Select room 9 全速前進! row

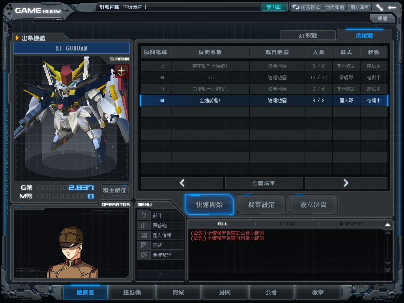pos(264,101)
